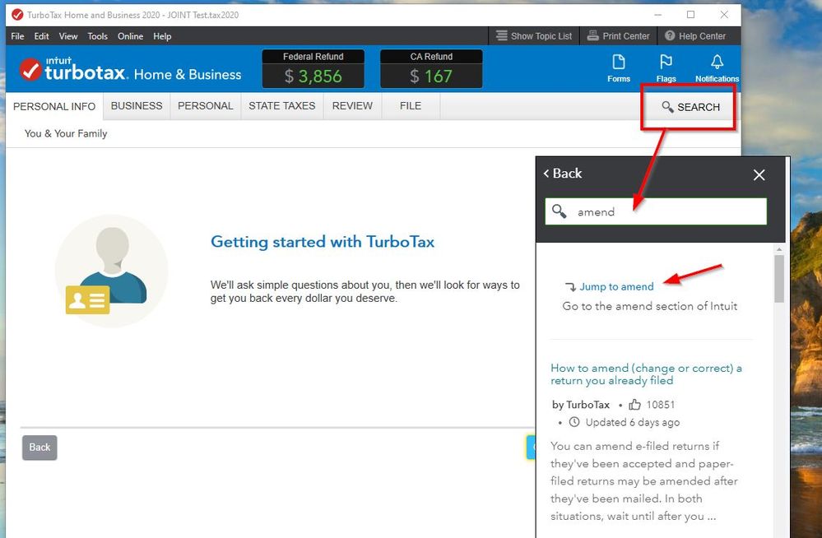
Task: Open the File menu
Action: click(17, 36)
